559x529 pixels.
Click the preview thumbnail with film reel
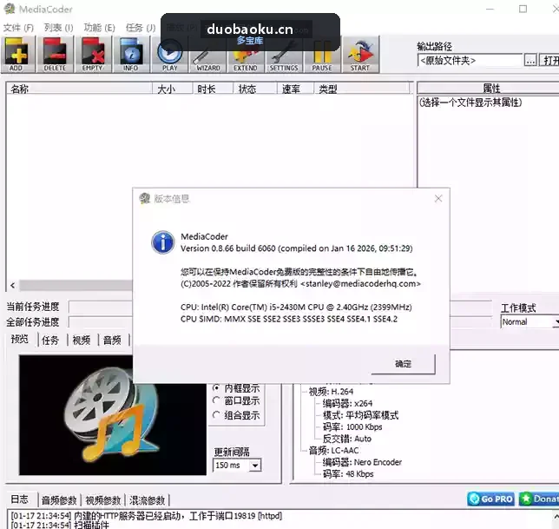point(113,415)
